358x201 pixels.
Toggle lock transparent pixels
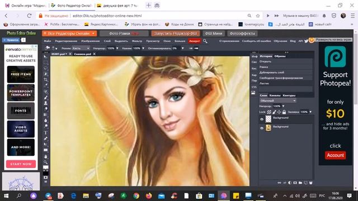(x=269, y=112)
